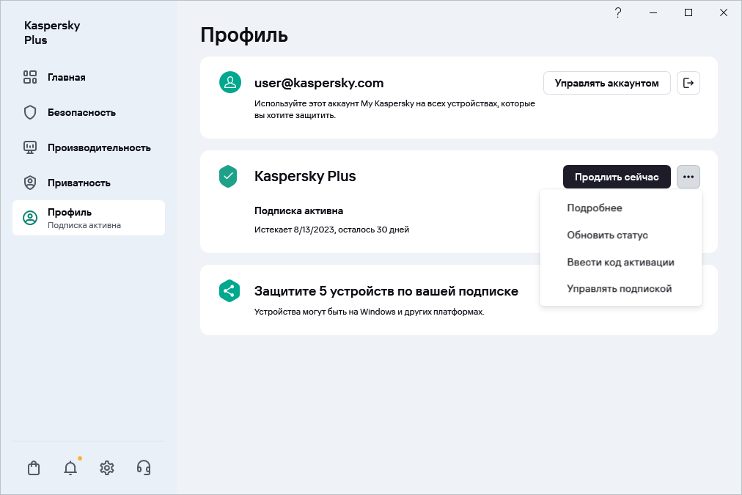This screenshot has height=495, width=742.
Task: Open the "Безопасность" sidebar section
Action: pyautogui.click(x=81, y=112)
